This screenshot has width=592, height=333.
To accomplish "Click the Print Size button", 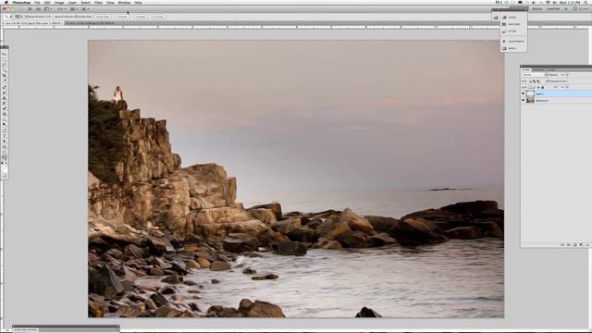I will point(158,17).
